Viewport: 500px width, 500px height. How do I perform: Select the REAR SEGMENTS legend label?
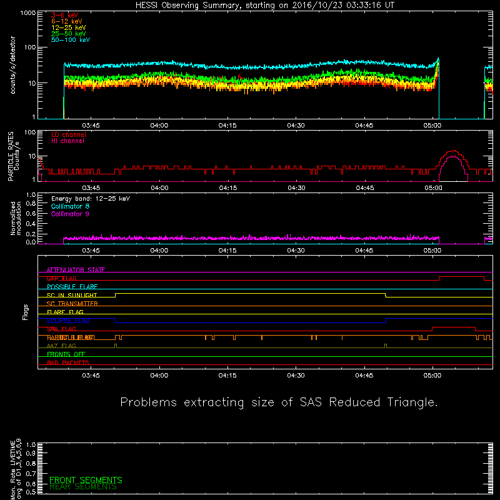coord(83,487)
